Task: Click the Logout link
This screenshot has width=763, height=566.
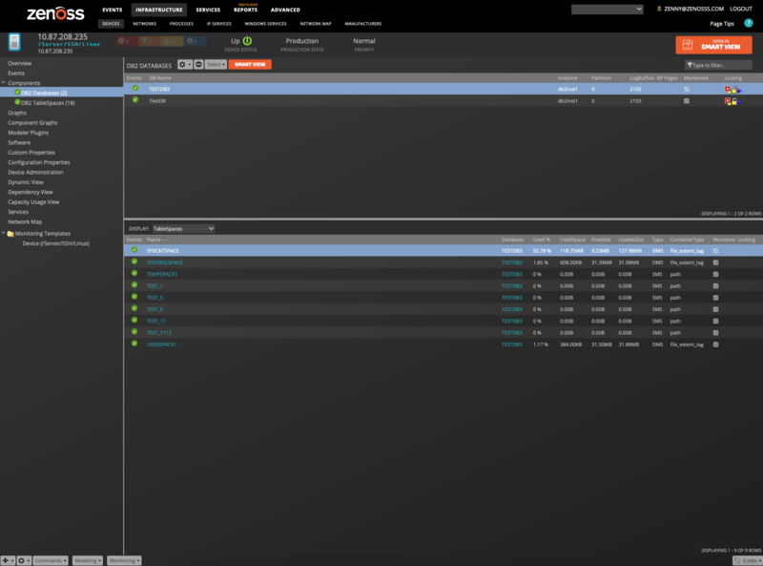Action: 741,9
